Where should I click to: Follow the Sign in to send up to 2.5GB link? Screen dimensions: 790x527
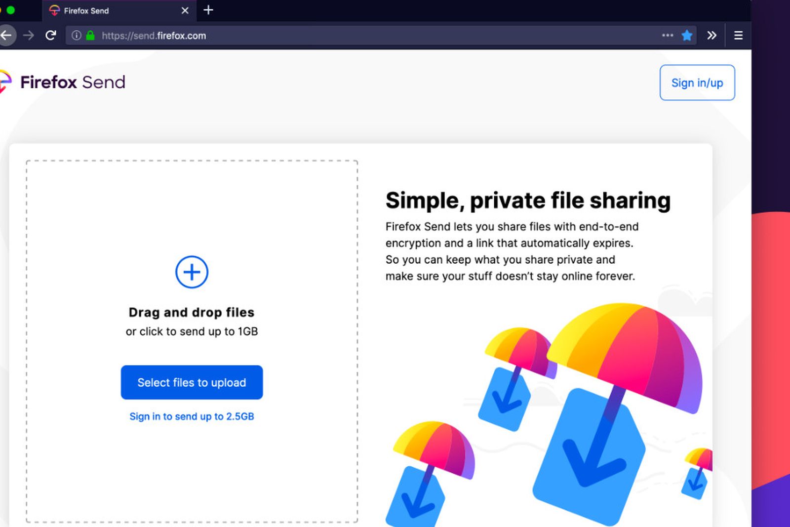[192, 416]
